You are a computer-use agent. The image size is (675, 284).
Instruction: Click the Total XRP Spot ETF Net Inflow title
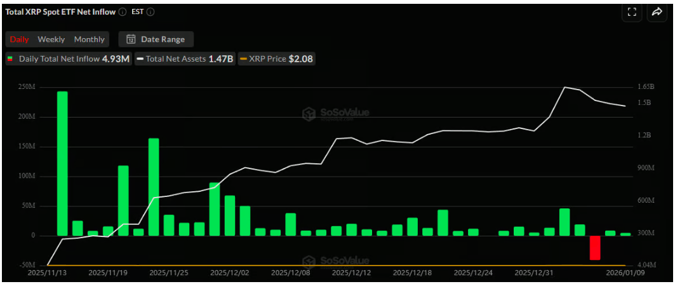[60, 12]
